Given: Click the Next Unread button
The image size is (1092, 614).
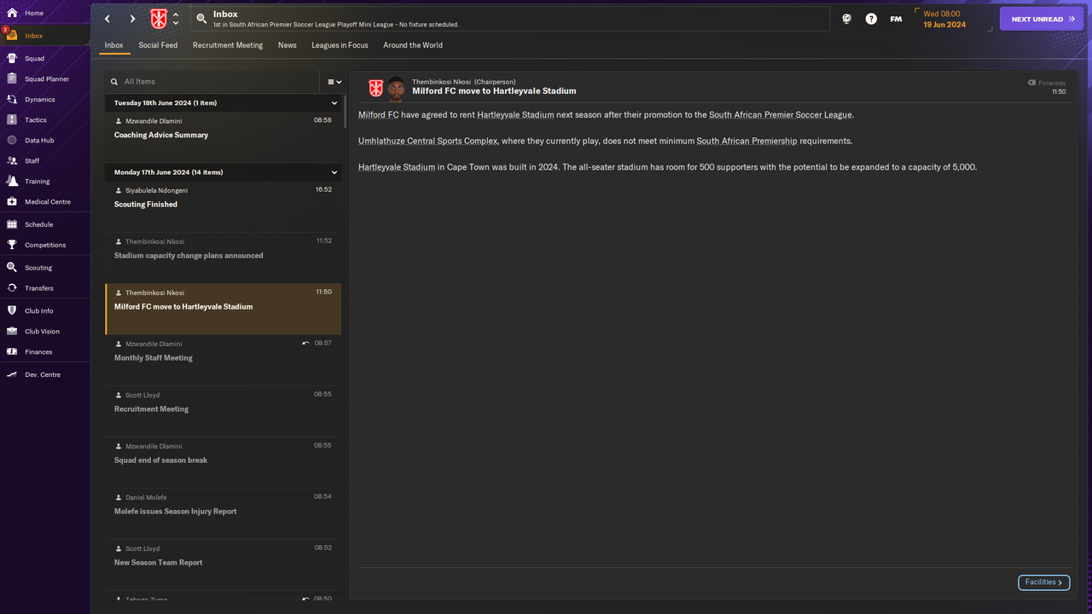Looking at the screenshot, I should point(1042,19).
